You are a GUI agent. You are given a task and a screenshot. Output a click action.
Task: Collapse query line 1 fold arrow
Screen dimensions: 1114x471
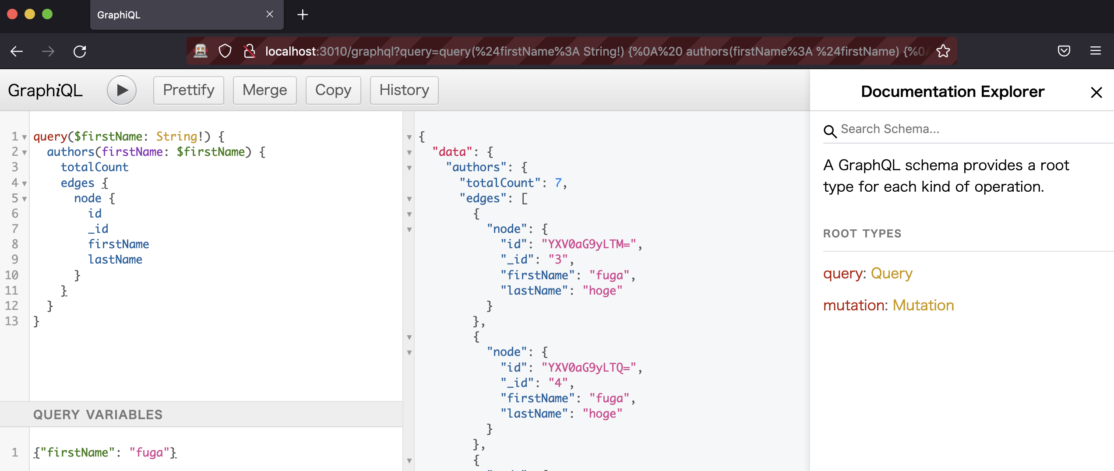coord(25,137)
